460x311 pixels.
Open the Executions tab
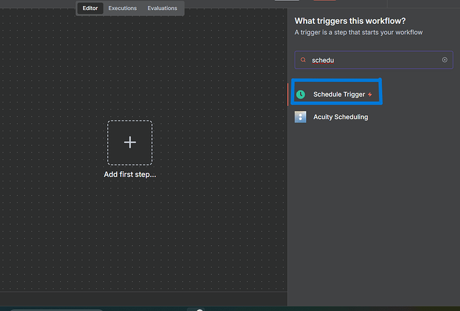coord(123,9)
